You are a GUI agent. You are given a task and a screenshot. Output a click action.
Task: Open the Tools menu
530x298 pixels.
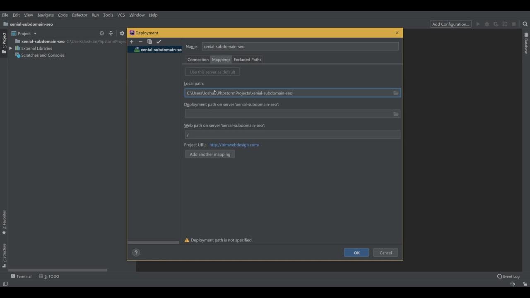(x=108, y=15)
